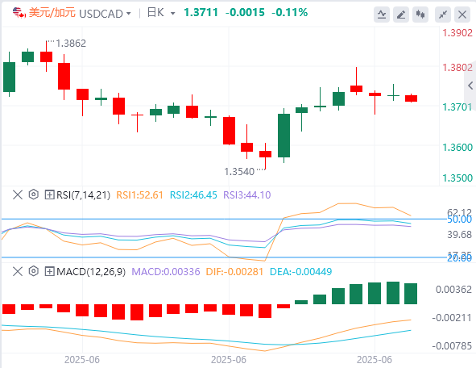476x368 pixels.
Task: Click the 美元/加元 pair name
Action: (52, 13)
